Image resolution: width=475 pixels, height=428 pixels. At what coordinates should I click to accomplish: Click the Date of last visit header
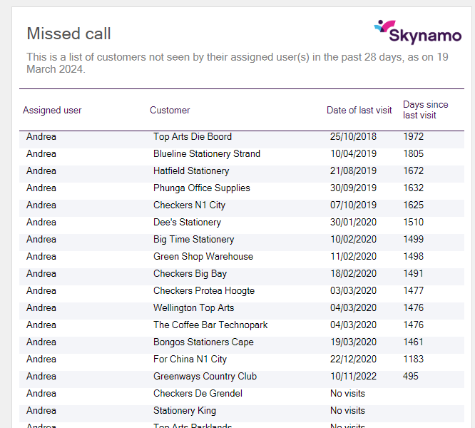pos(359,110)
